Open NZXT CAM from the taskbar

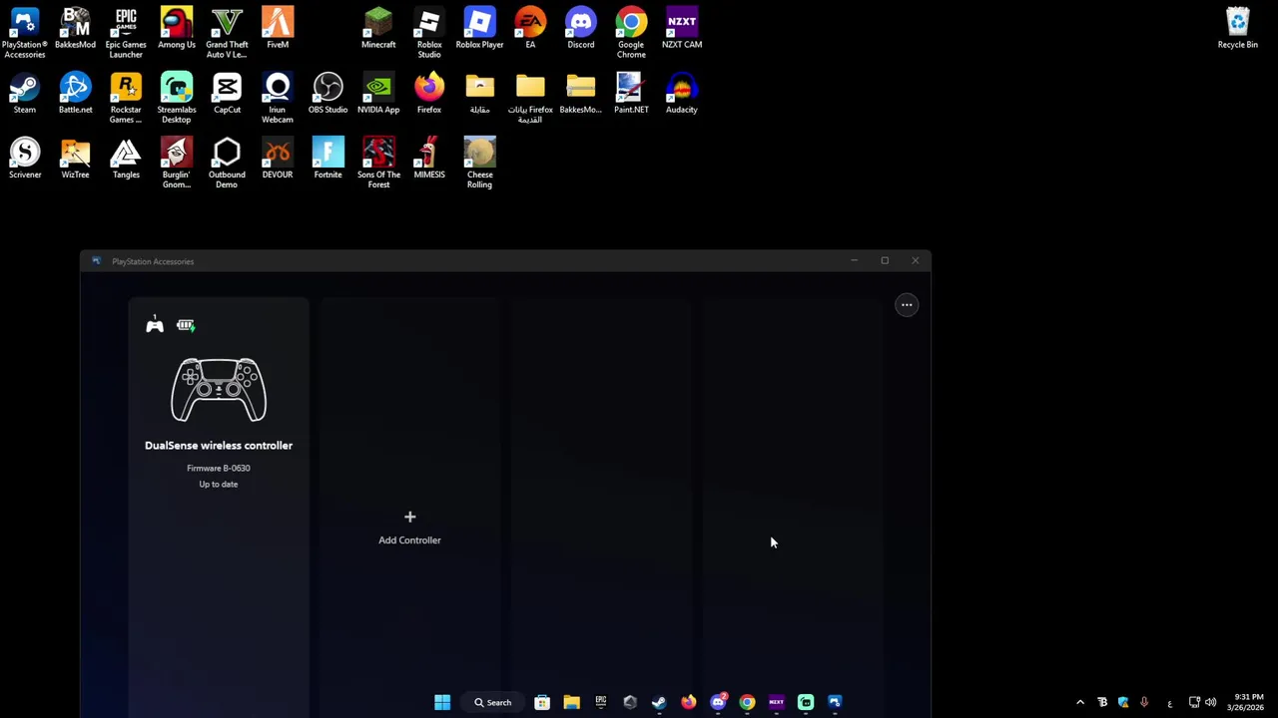[x=777, y=702]
